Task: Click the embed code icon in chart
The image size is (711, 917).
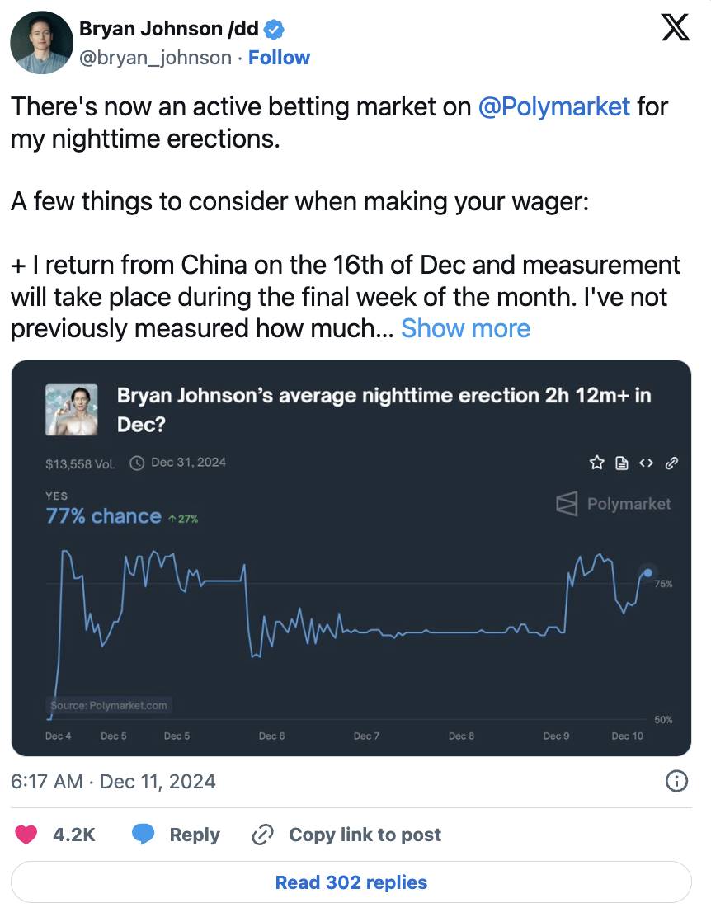Action: click(646, 463)
